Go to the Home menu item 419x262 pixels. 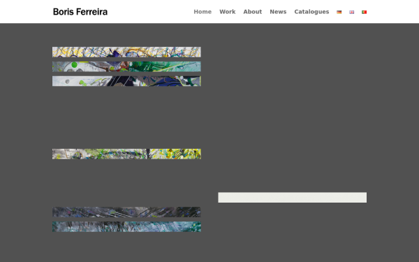click(x=203, y=12)
